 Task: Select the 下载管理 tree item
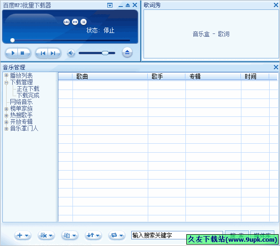(22, 82)
